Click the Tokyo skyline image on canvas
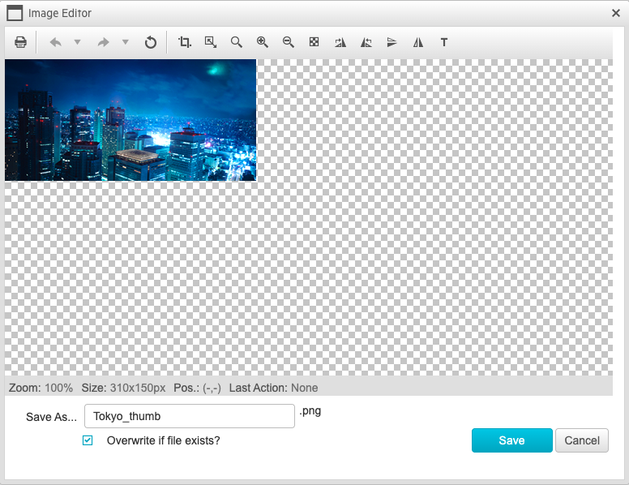Image resolution: width=629 pixels, height=485 pixels. [131, 120]
